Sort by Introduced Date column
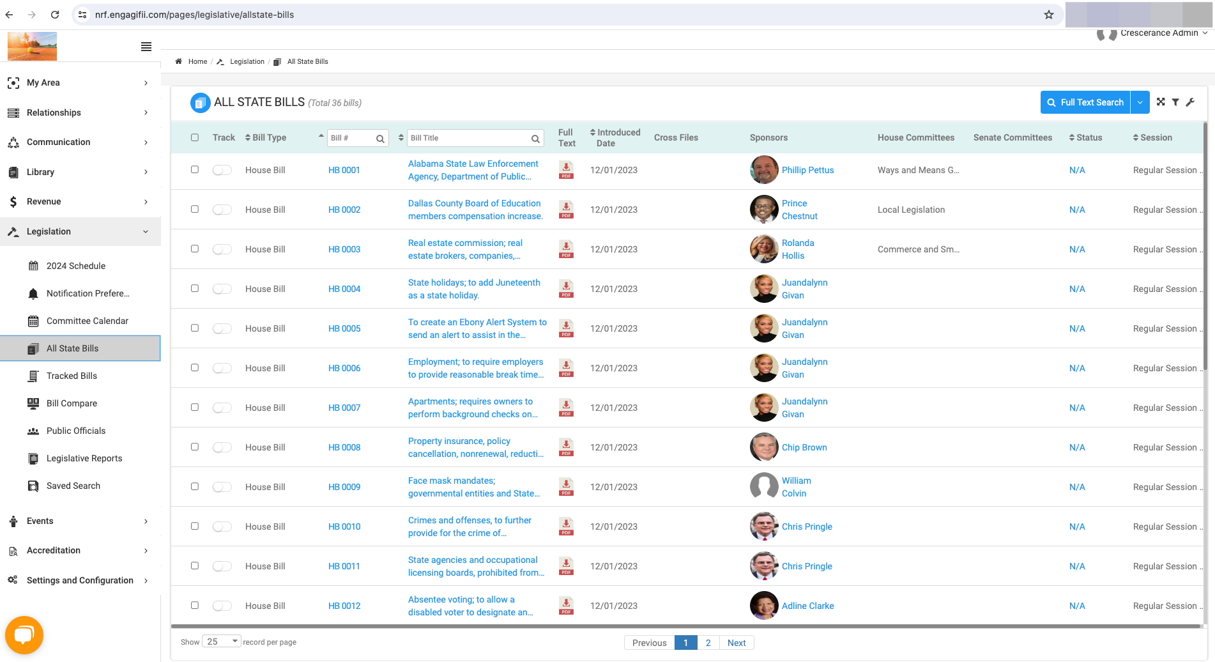This screenshot has height=662, width=1215. pyautogui.click(x=615, y=137)
